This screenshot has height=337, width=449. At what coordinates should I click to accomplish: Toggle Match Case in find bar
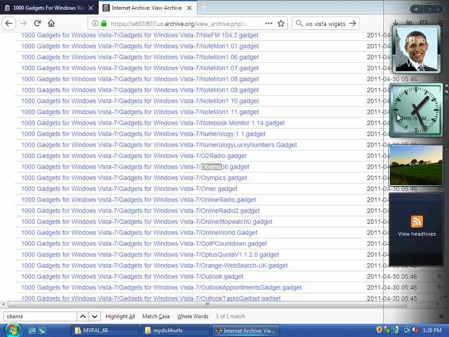tap(156, 316)
